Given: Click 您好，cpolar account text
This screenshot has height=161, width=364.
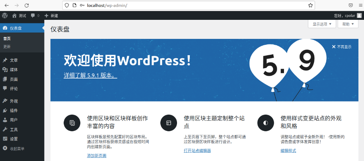Looking at the screenshot, I should [x=345, y=16].
